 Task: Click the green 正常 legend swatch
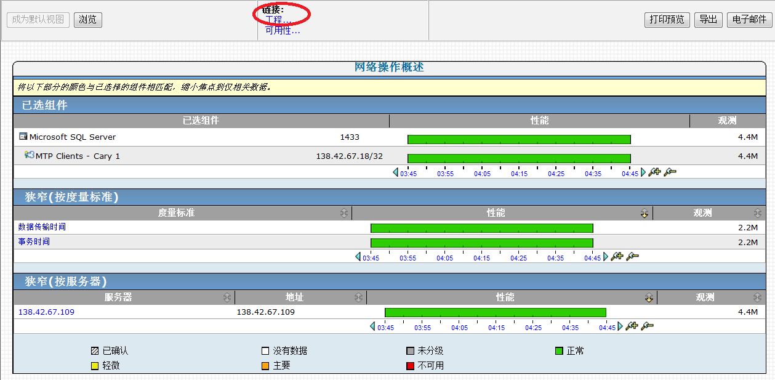click(559, 351)
